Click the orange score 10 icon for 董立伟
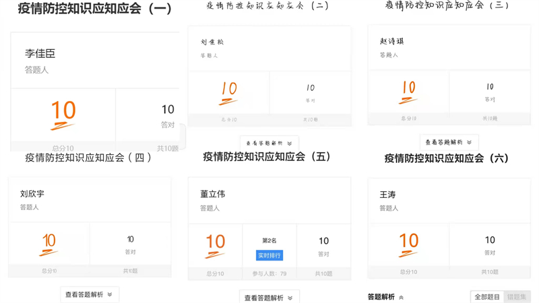The height and width of the screenshot is (303, 539). coord(215,245)
